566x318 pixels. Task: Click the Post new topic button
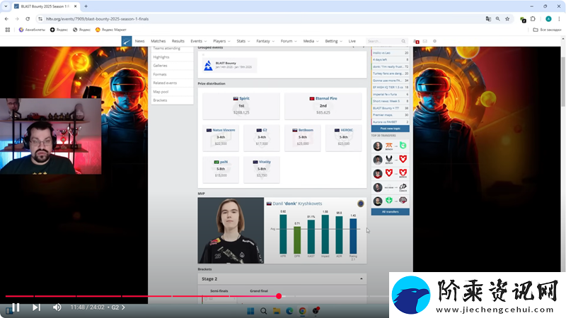coord(391,129)
